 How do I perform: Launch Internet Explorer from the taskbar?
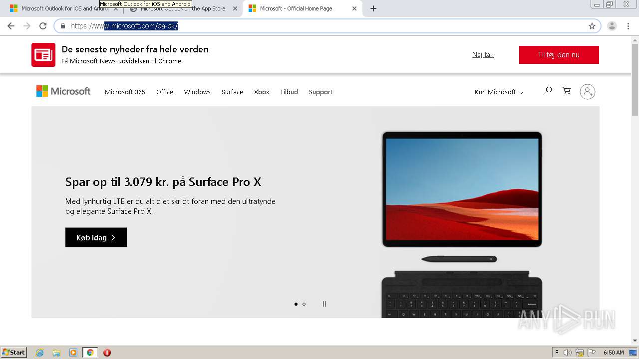click(x=40, y=353)
